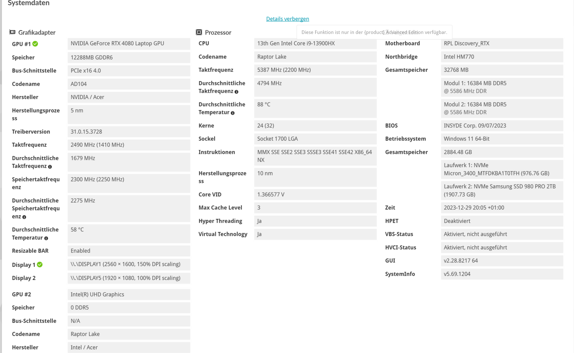Click the Grafikadapter graphics card icon
Viewport: 574px width, 353px height.
(x=12, y=32)
